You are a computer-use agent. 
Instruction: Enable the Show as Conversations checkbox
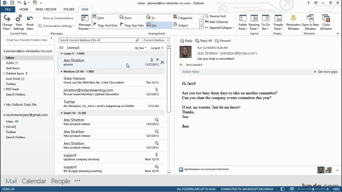[40, 18]
